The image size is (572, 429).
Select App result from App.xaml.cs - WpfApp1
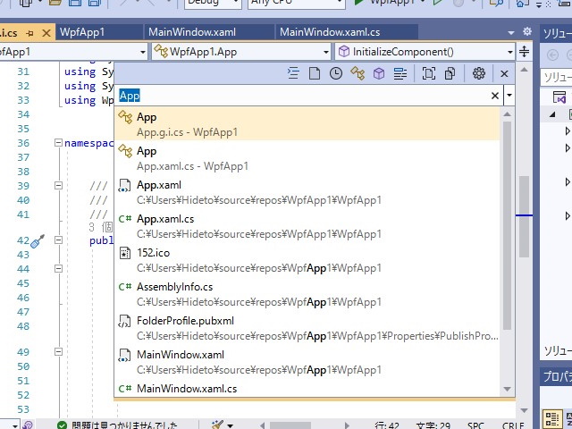(307, 158)
